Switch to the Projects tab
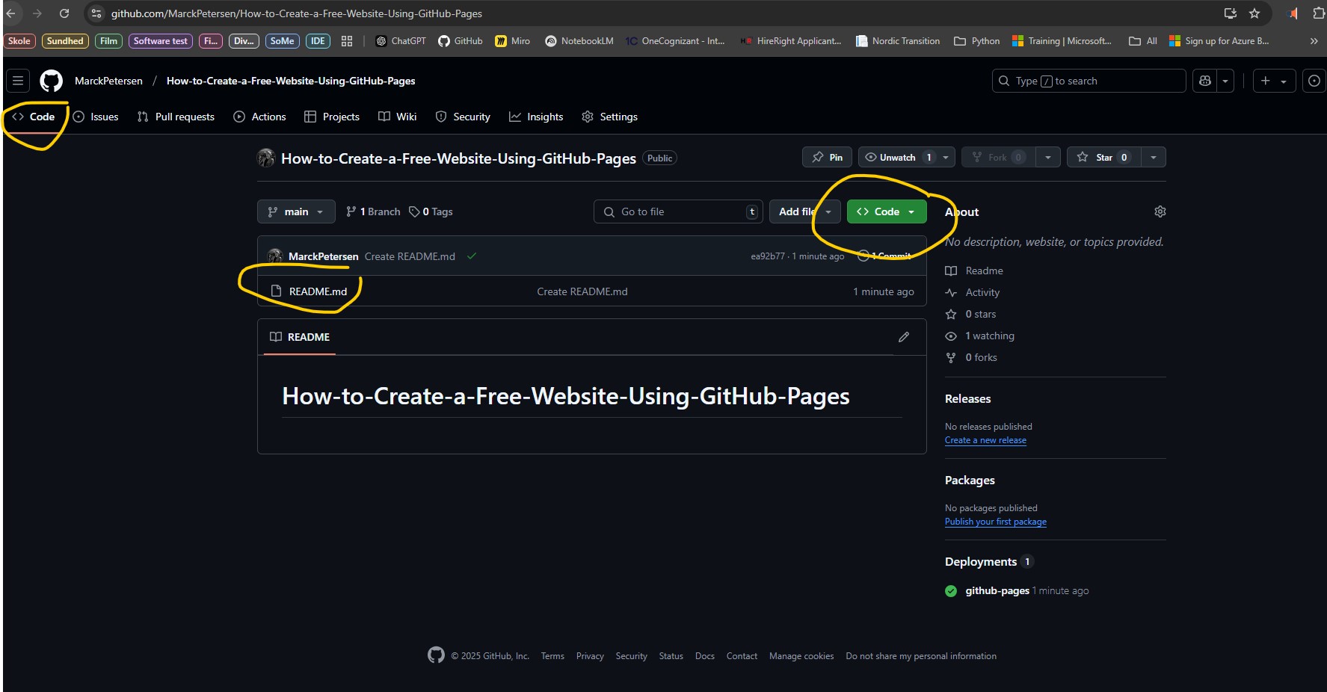This screenshot has height=692, width=1327. [332, 117]
